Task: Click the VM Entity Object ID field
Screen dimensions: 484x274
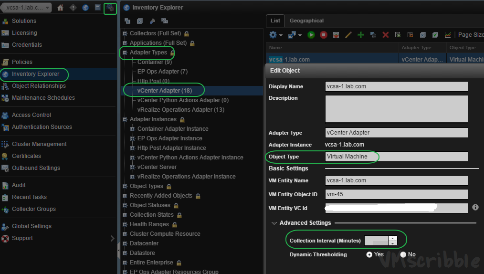Action: (x=396, y=194)
